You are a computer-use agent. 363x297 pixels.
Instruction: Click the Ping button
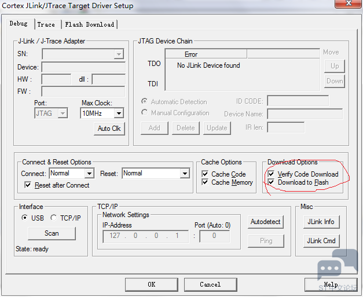[266, 241]
